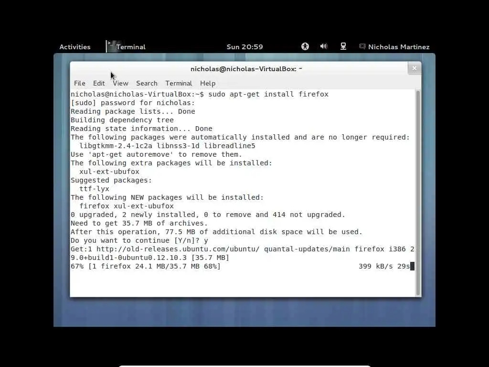Click '9.0+build1-0ubuntu0.12.10.3 [35.7 MB]' line
The width and height of the screenshot is (489, 367).
tap(149, 258)
